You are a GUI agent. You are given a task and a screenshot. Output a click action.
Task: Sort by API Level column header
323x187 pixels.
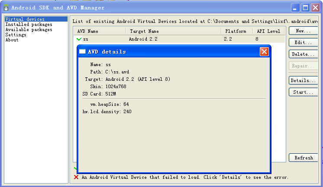pyautogui.click(x=268, y=31)
